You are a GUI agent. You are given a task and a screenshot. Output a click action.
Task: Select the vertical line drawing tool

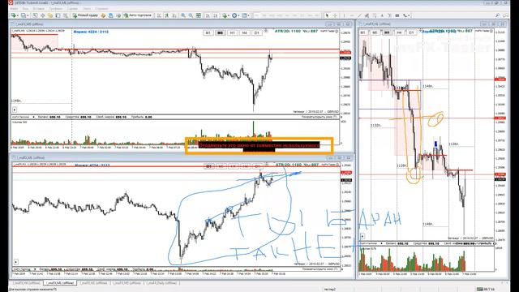click(344, 15)
